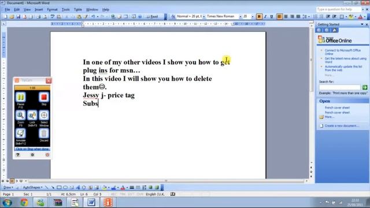Click the Zoom magnifier in capture tool
Viewport: 370px width, 208px height.
tap(21, 115)
